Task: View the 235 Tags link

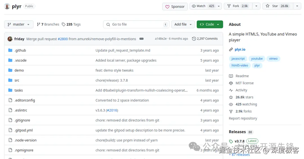Action: (71, 24)
